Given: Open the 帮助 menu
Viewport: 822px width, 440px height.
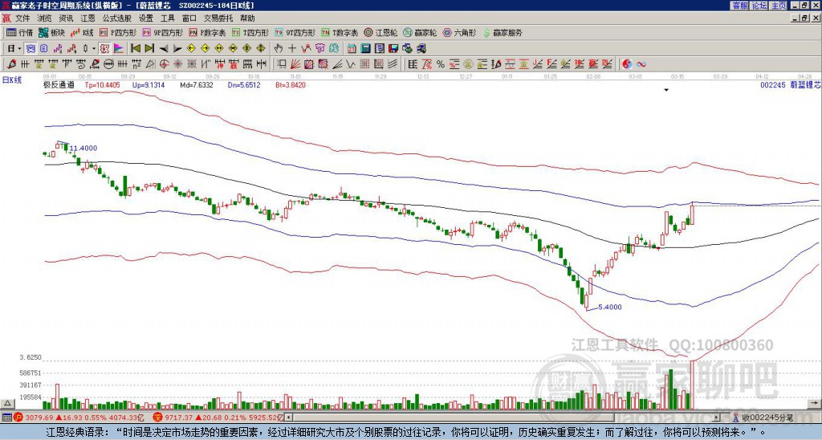Looking at the screenshot, I should click(x=247, y=18).
